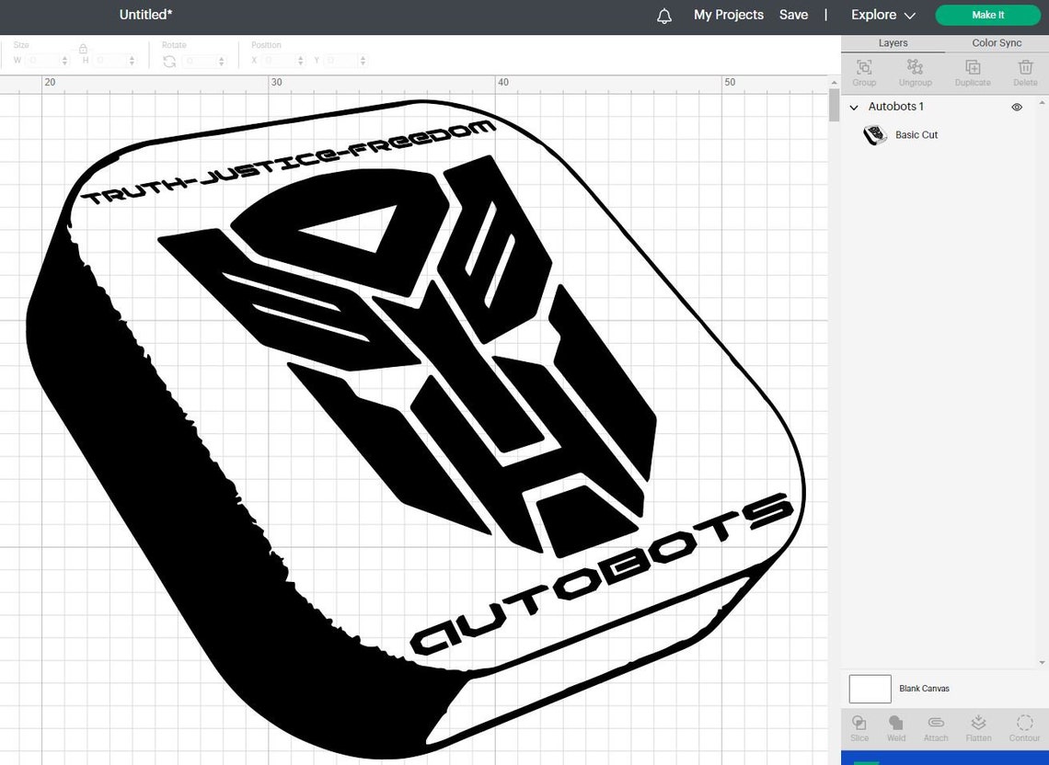Hide the Autobots 1 layer
1049x765 pixels.
pyautogui.click(x=1017, y=107)
